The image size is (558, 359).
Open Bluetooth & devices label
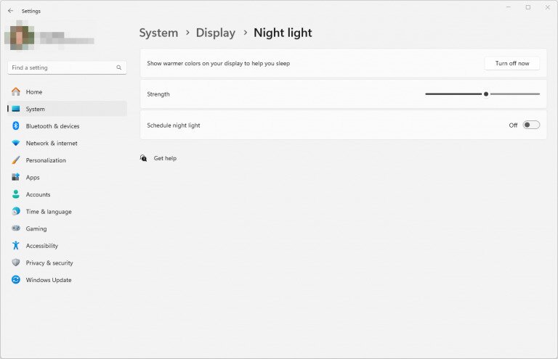(x=52, y=126)
